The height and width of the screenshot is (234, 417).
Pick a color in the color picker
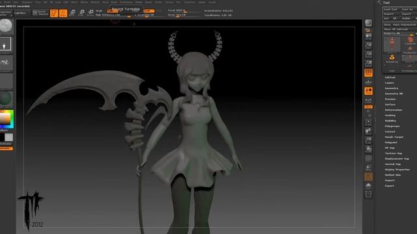(7, 119)
